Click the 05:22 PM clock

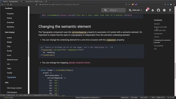(x=171, y=98)
